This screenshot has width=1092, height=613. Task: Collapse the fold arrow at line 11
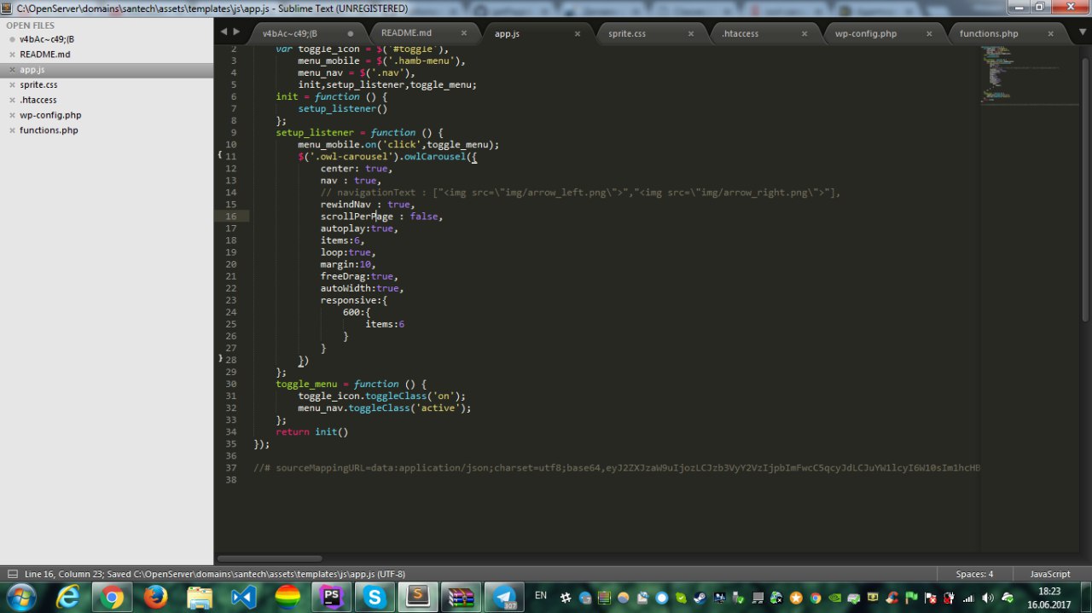tap(220, 155)
